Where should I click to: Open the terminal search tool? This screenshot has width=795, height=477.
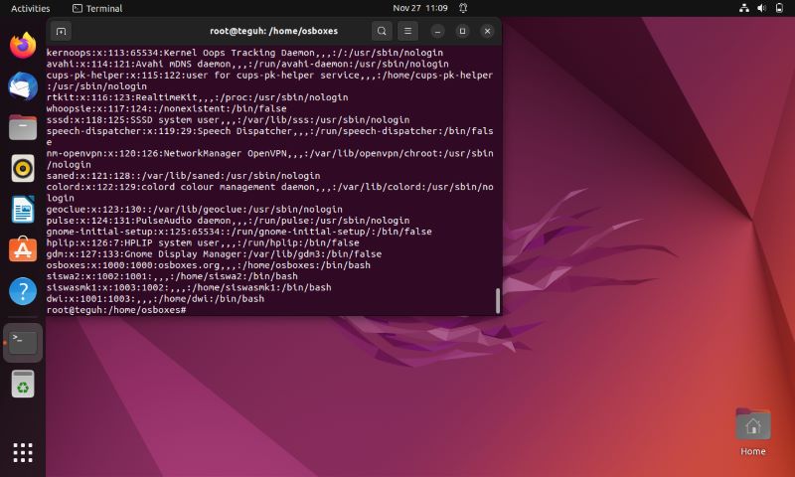[x=382, y=31]
